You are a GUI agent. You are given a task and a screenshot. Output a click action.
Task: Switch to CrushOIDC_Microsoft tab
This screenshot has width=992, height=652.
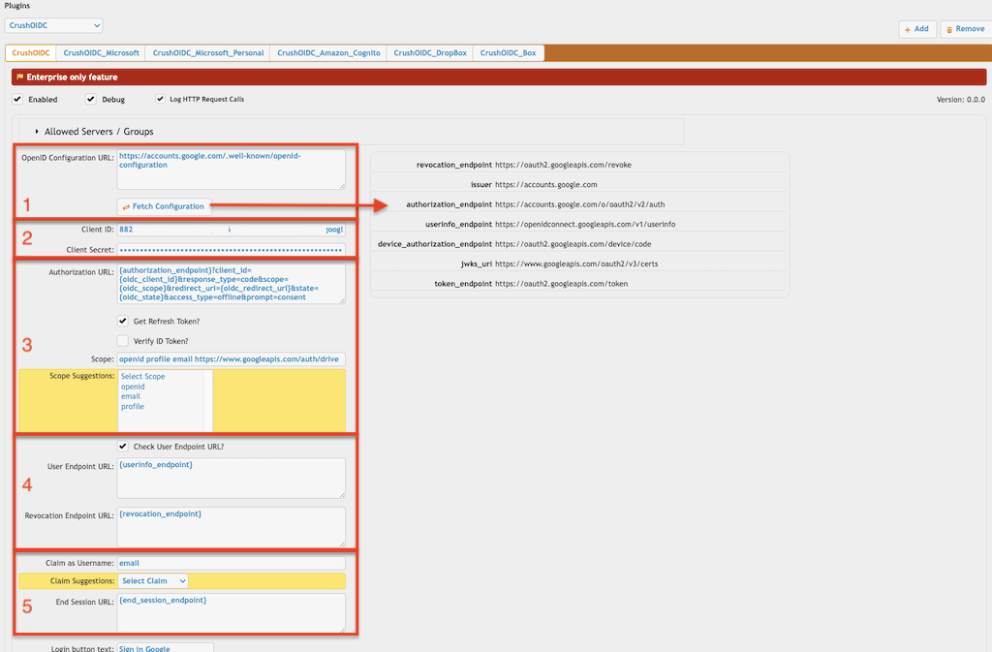tap(102, 53)
